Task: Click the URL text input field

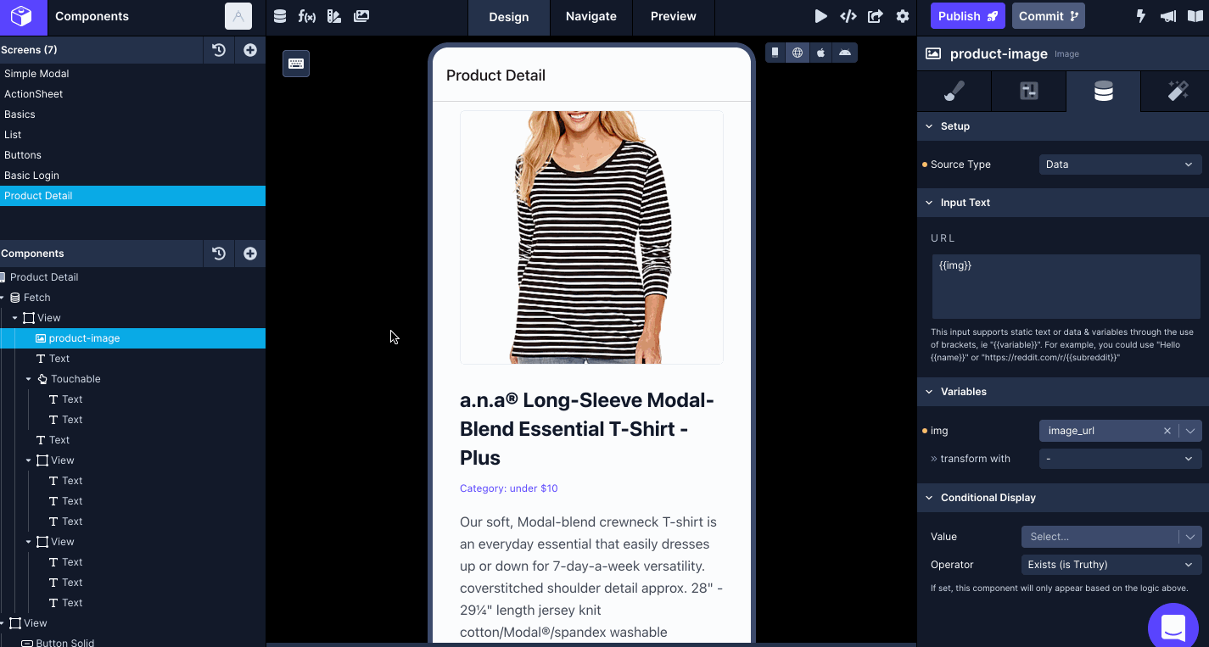Action: [x=1066, y=287]
